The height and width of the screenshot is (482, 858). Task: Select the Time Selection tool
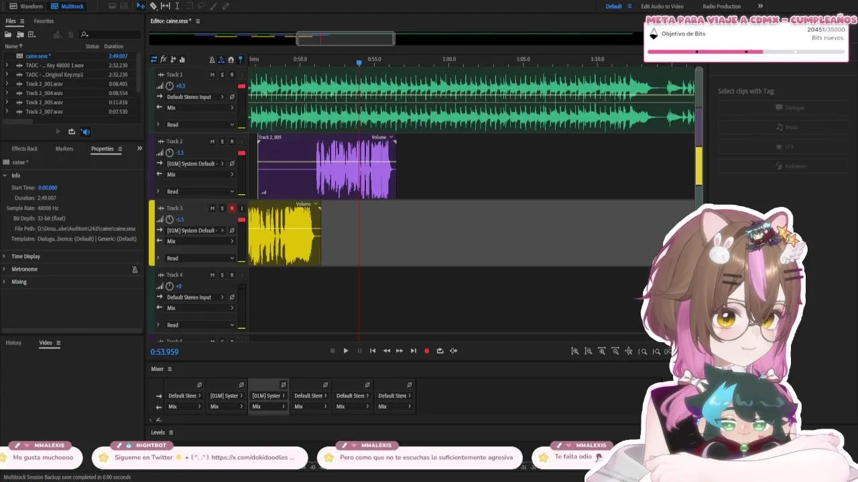177,6
